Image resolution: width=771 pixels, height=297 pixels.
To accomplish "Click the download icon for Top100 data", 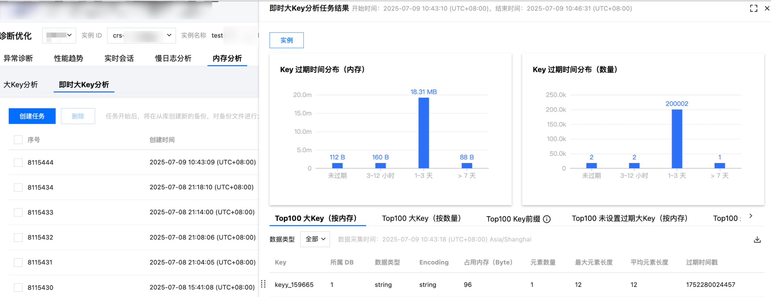I will pos(757,239).
